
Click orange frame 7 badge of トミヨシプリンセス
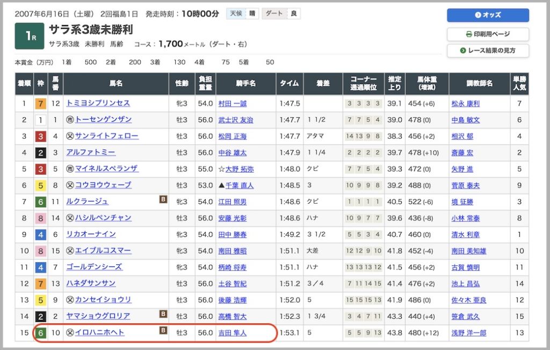click(x=41, y=103)
